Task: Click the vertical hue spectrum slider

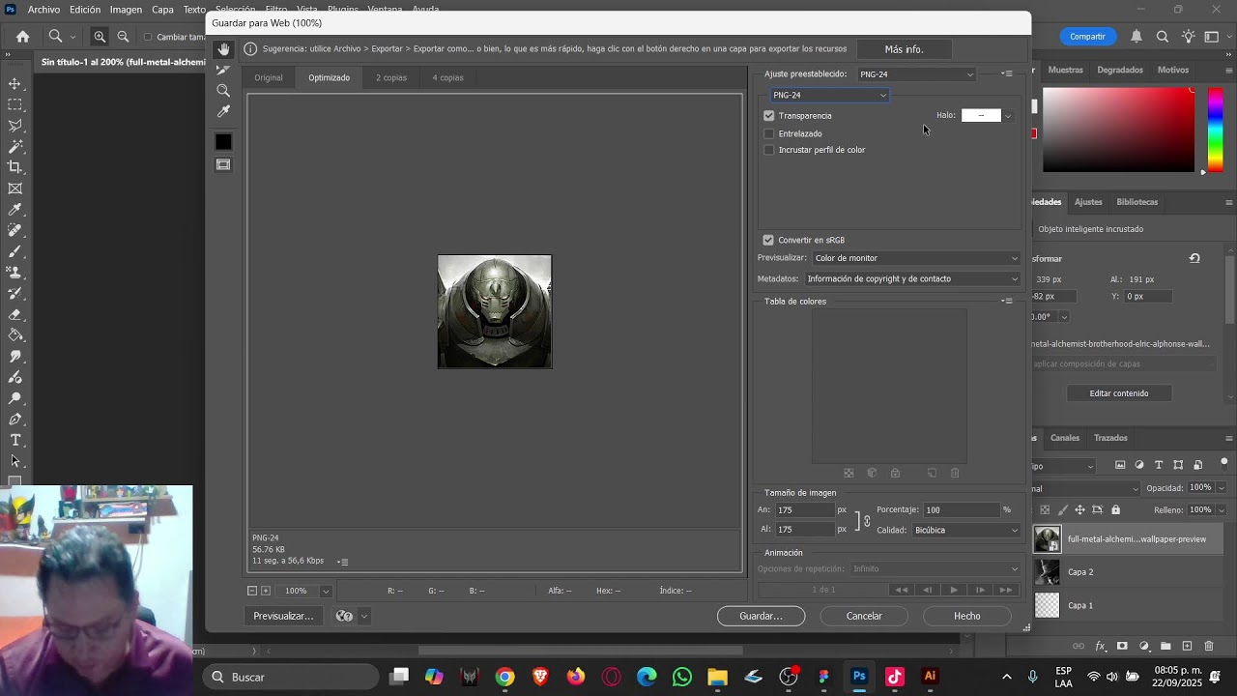Action: coord(1215,130)
